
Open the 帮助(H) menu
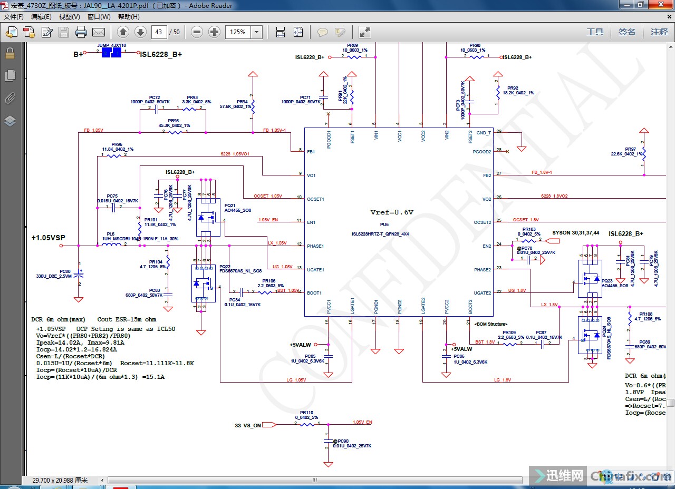pyautogui.click(x=128, y=16)
